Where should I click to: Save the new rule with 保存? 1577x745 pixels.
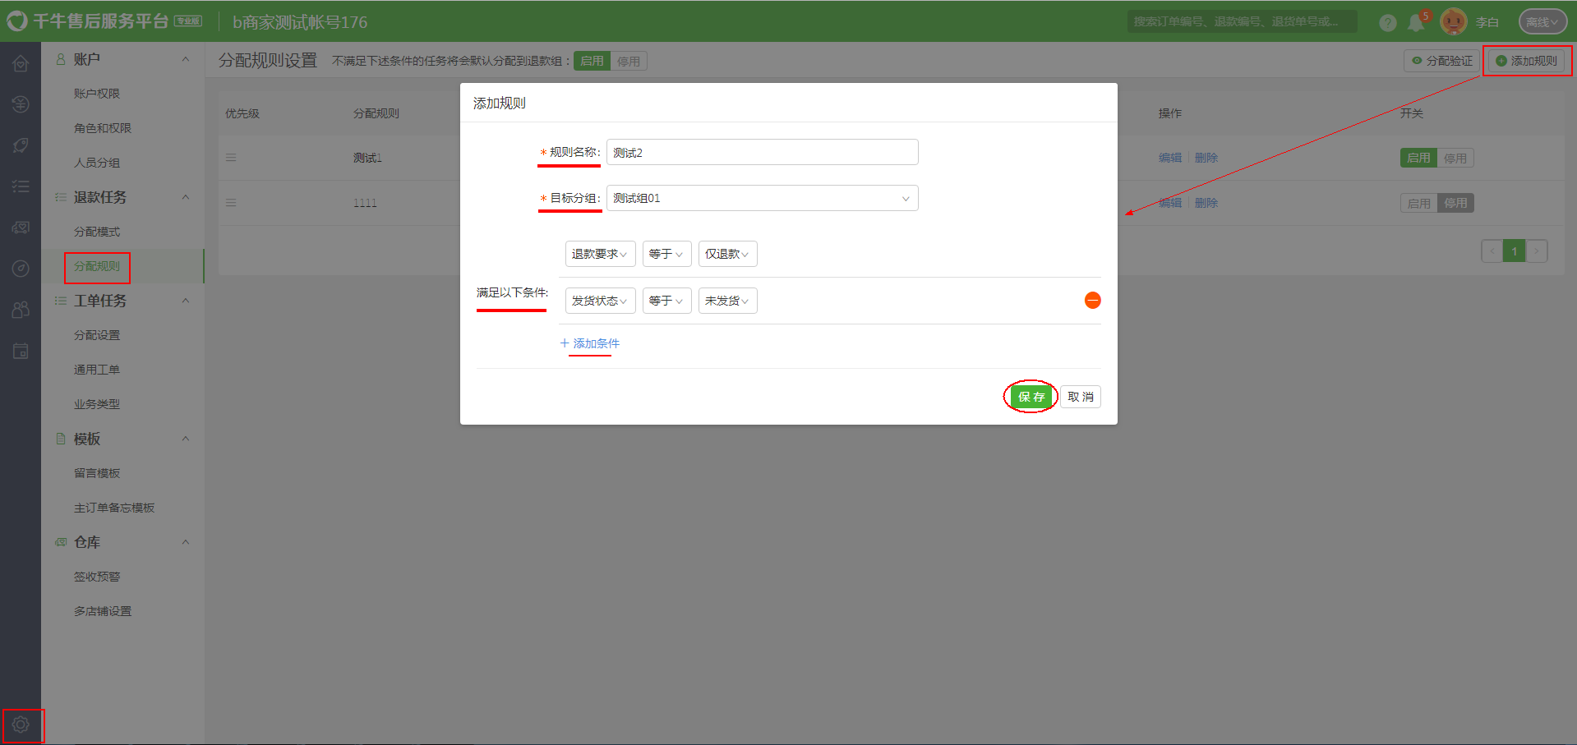pos(1031,397)
